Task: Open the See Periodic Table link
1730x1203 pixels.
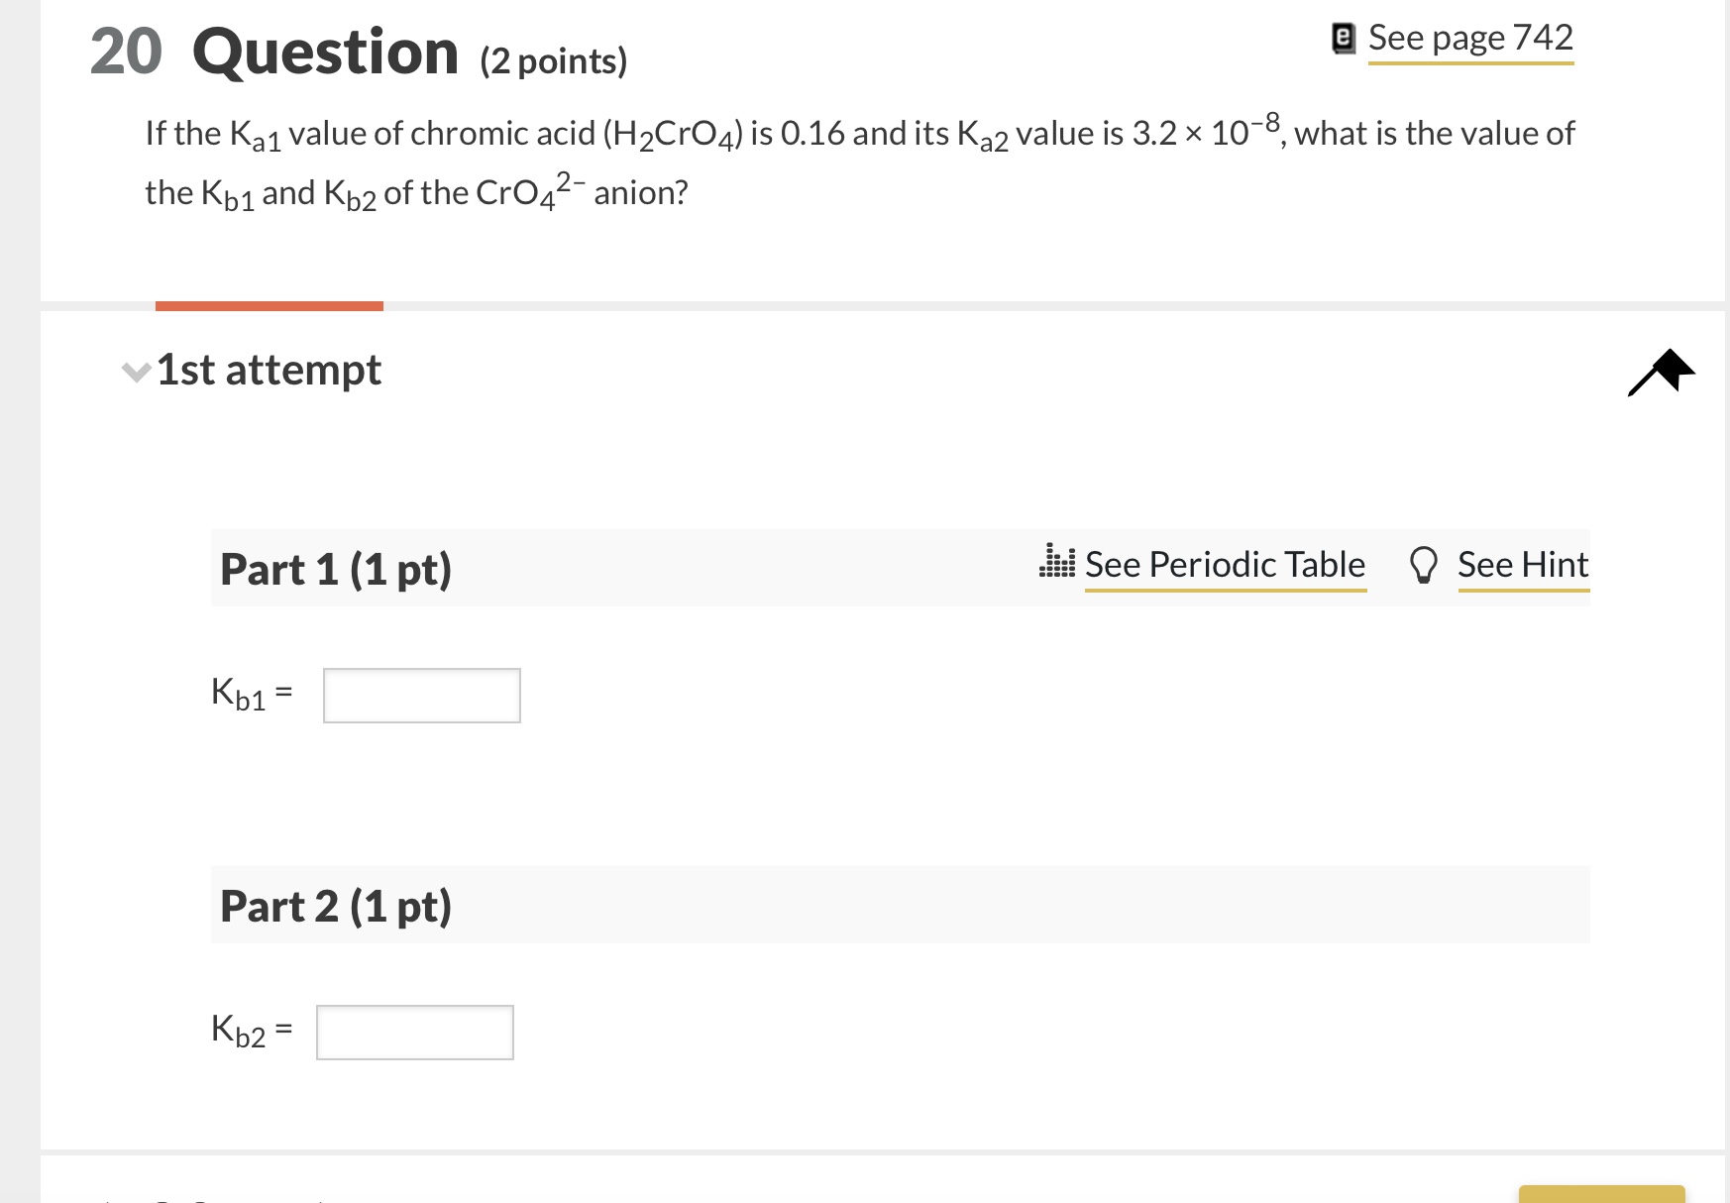Action: coord(1226,565)
